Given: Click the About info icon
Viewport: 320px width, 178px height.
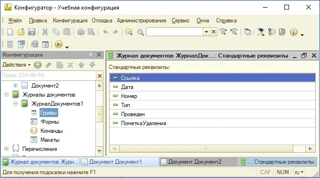Looking at the screenshot, I should (293, 32).
